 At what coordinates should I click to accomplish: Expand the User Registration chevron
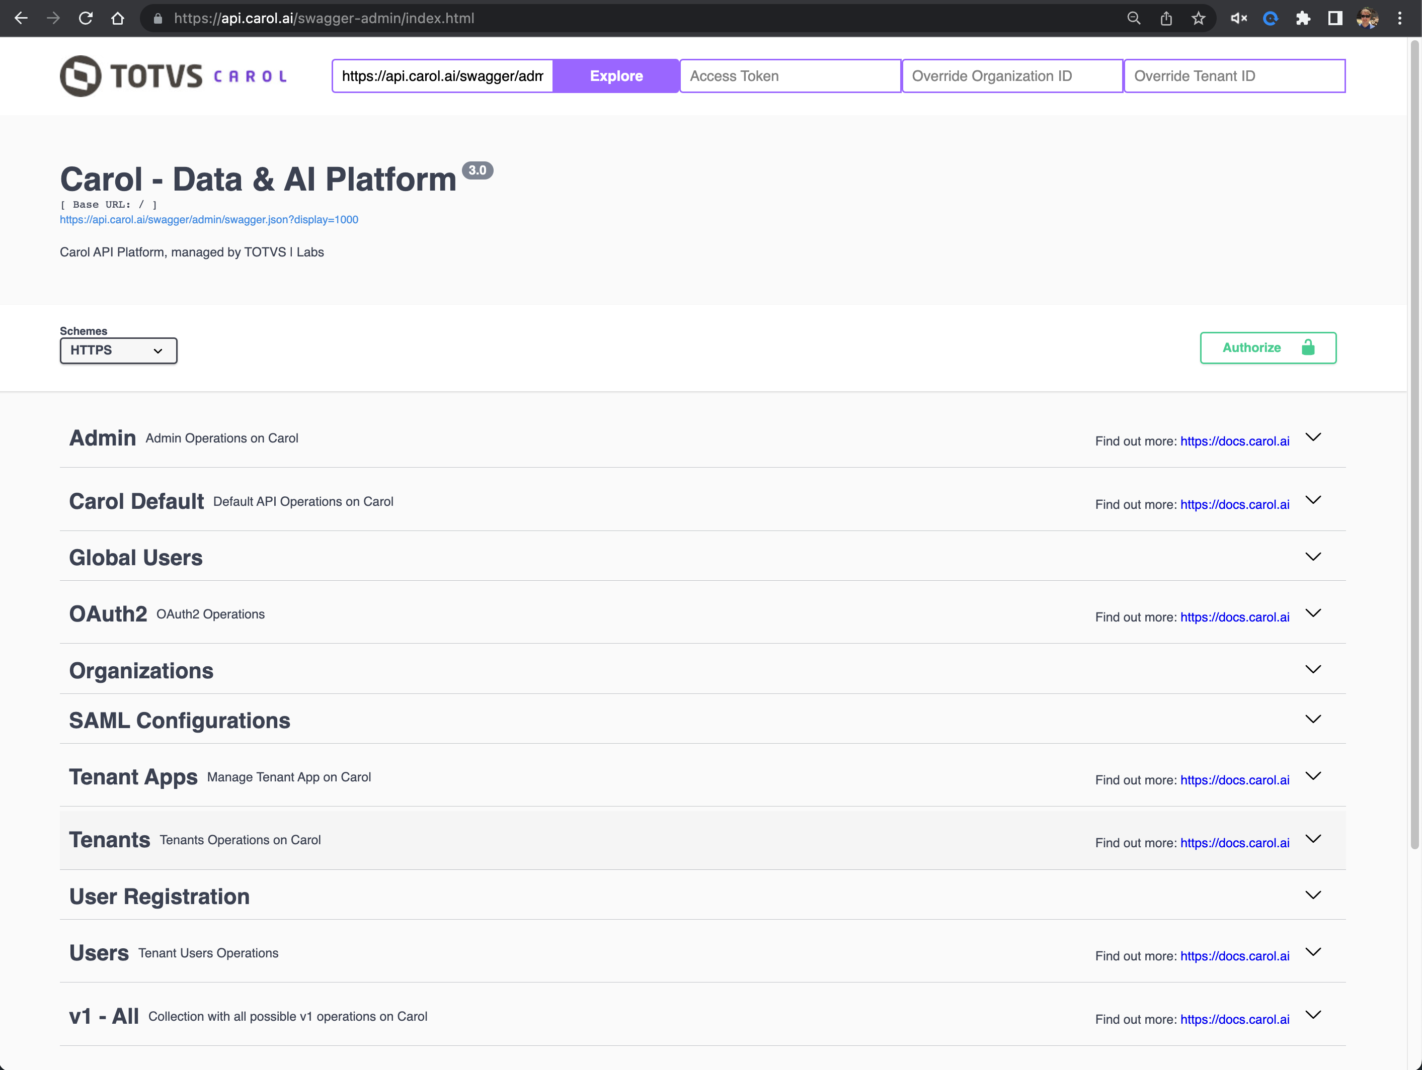(x=1313, y=895)
